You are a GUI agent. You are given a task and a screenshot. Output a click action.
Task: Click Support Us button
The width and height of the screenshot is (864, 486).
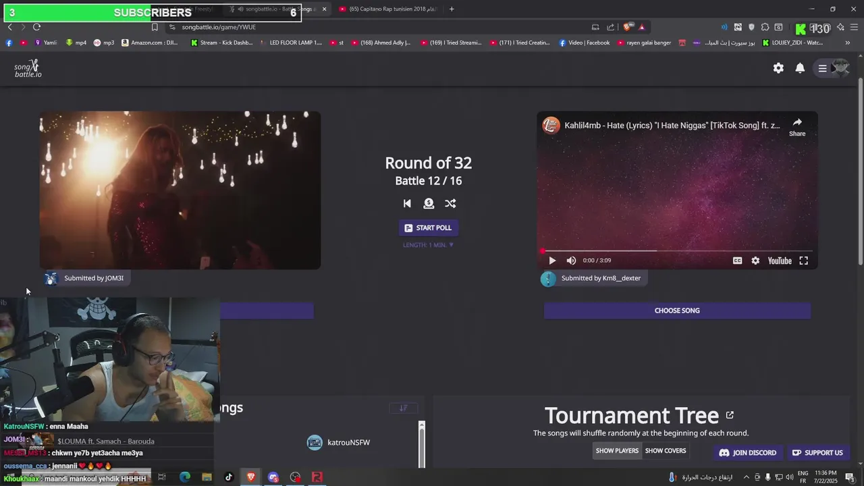click(817, 453)
